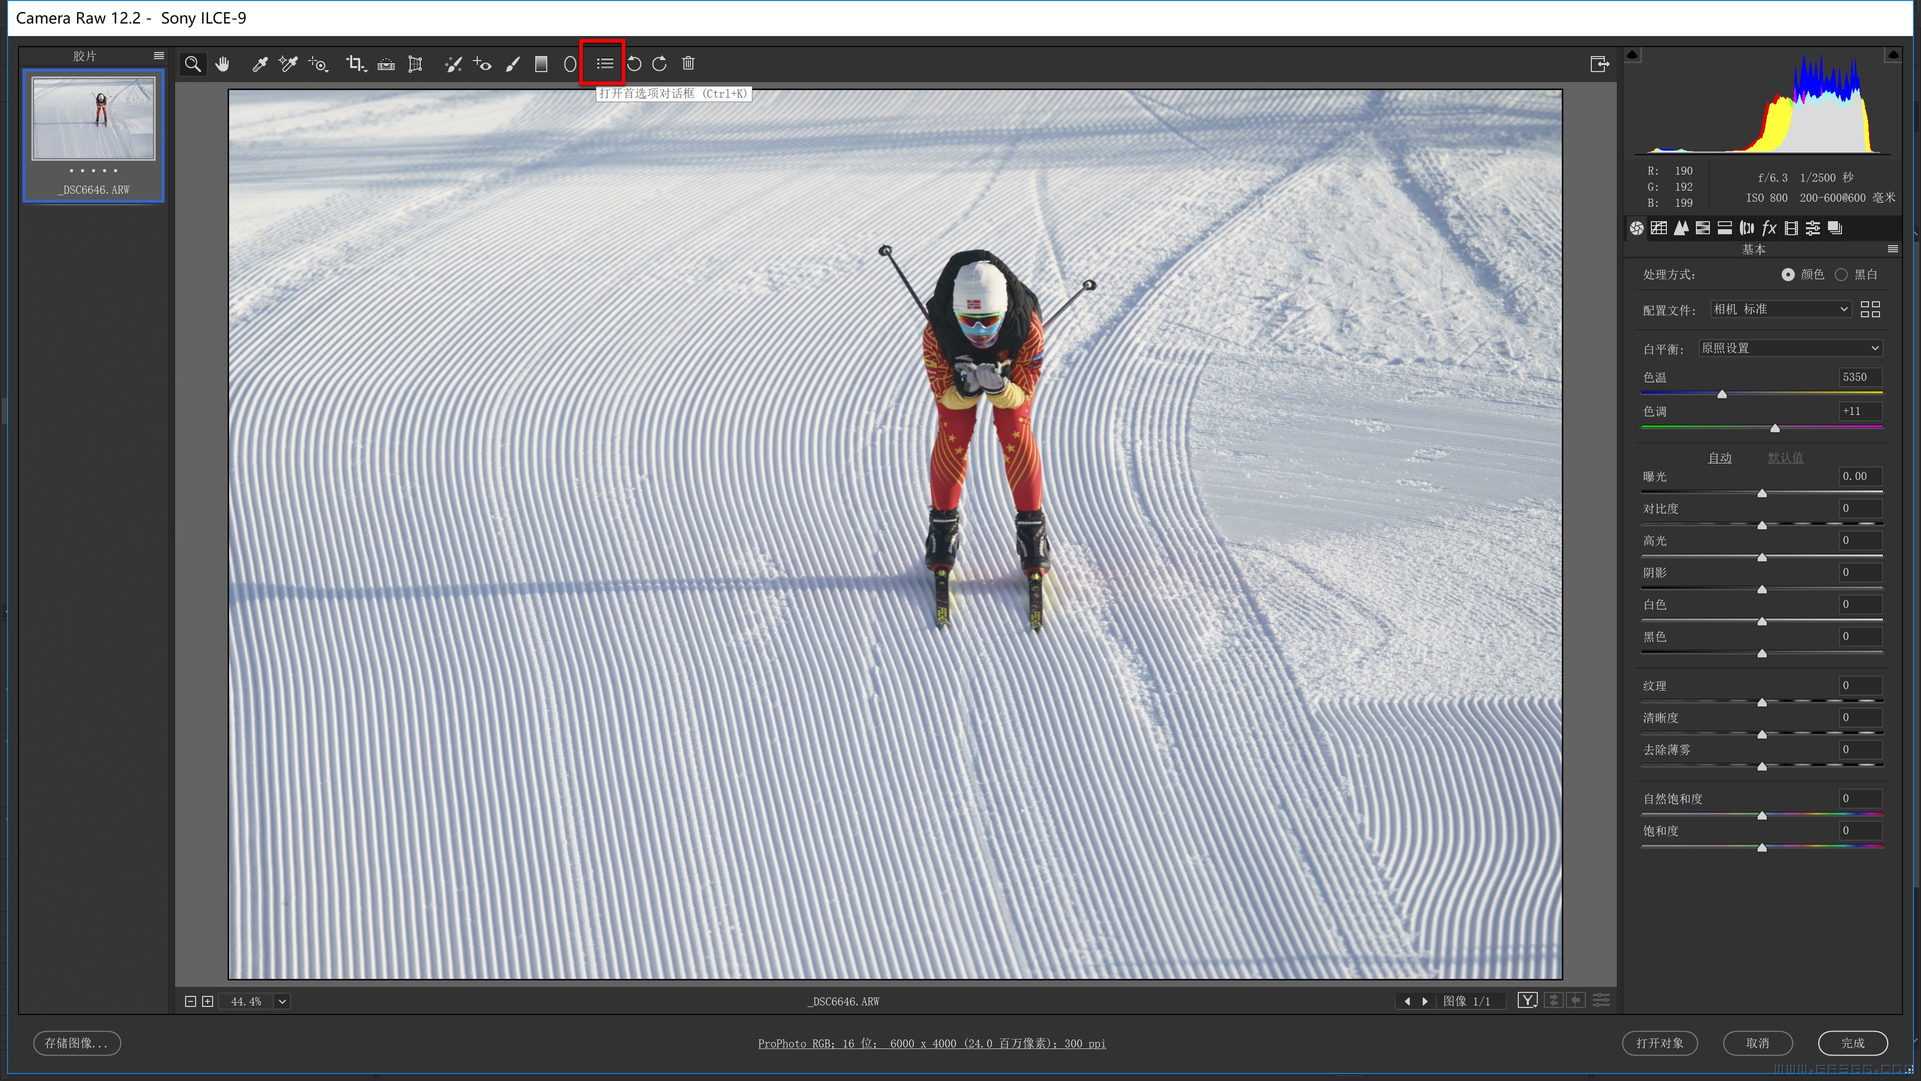Select the Spot Removal tool
Viewport: 1921px width, 1081px height.
point(453,64)
